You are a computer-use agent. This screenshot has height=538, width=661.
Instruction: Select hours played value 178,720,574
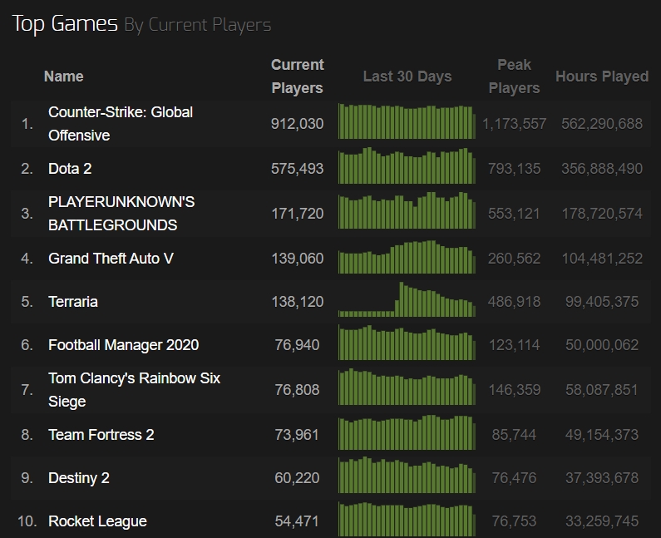[x=602, y=214]
